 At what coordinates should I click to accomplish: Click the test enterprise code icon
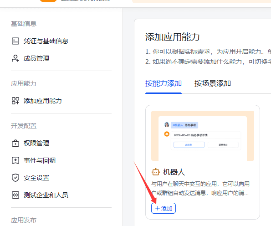point(15,195)
